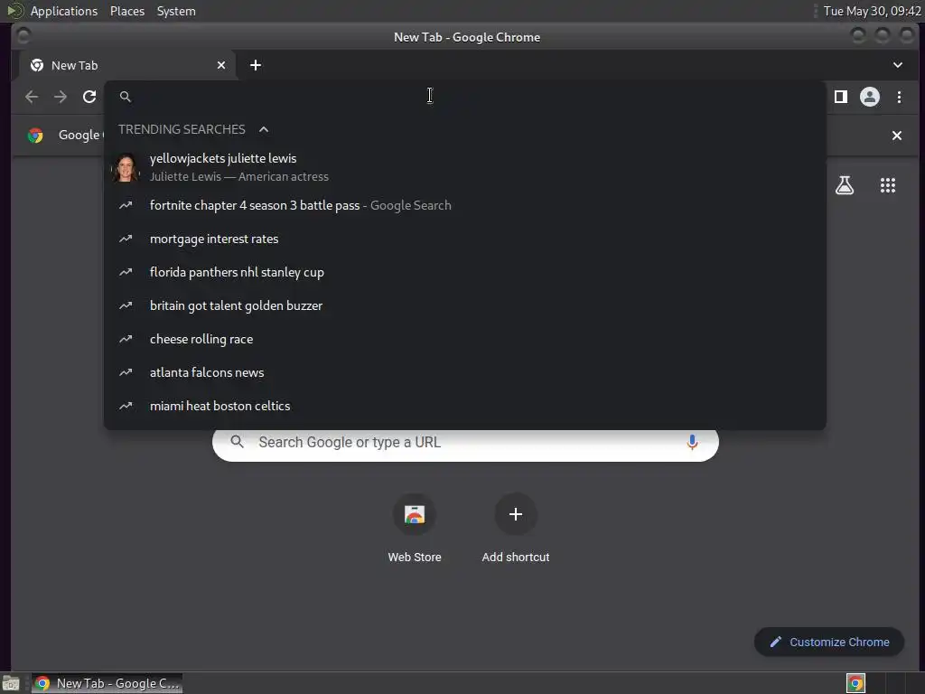Open a new tab with plus button
The width and height of the screenshot is (925, 694).
(256, 65)
